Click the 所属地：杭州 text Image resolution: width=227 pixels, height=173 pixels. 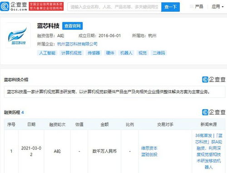[144, 36]
